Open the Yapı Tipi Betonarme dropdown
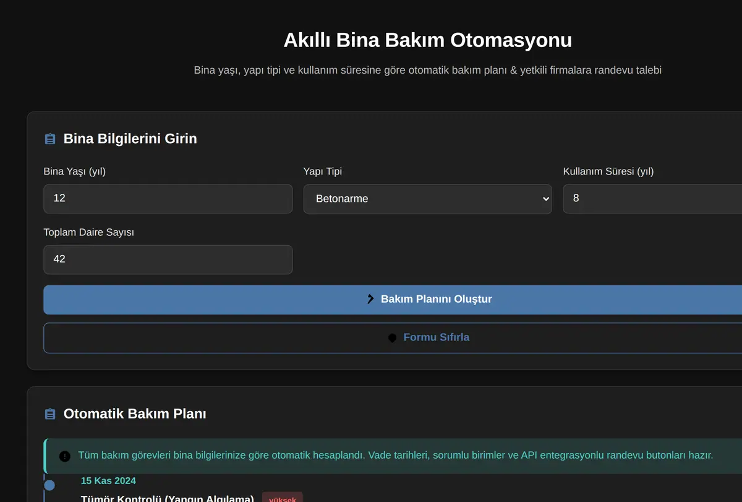742x502 pixels. pos(427,199)
